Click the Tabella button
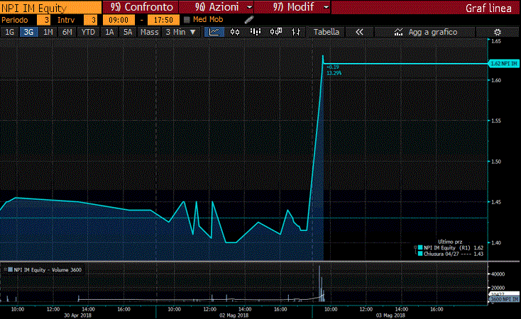This screenshot has width=521, height=319. click(326, 32)
